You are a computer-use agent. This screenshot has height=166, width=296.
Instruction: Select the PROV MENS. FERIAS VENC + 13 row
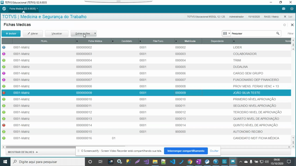point(146,86)
